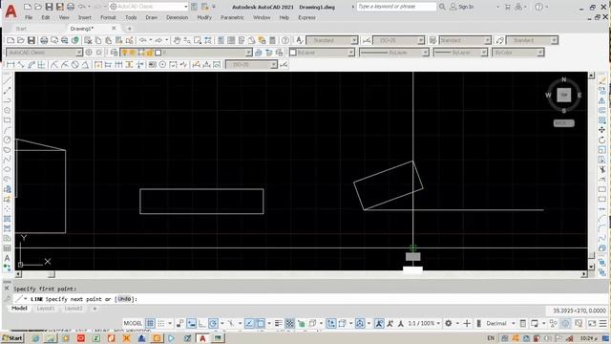The image size is (611, 344).
Task: Select the Rectangle tool in the Draw toolbar
Action: click(x=7, y=120)
